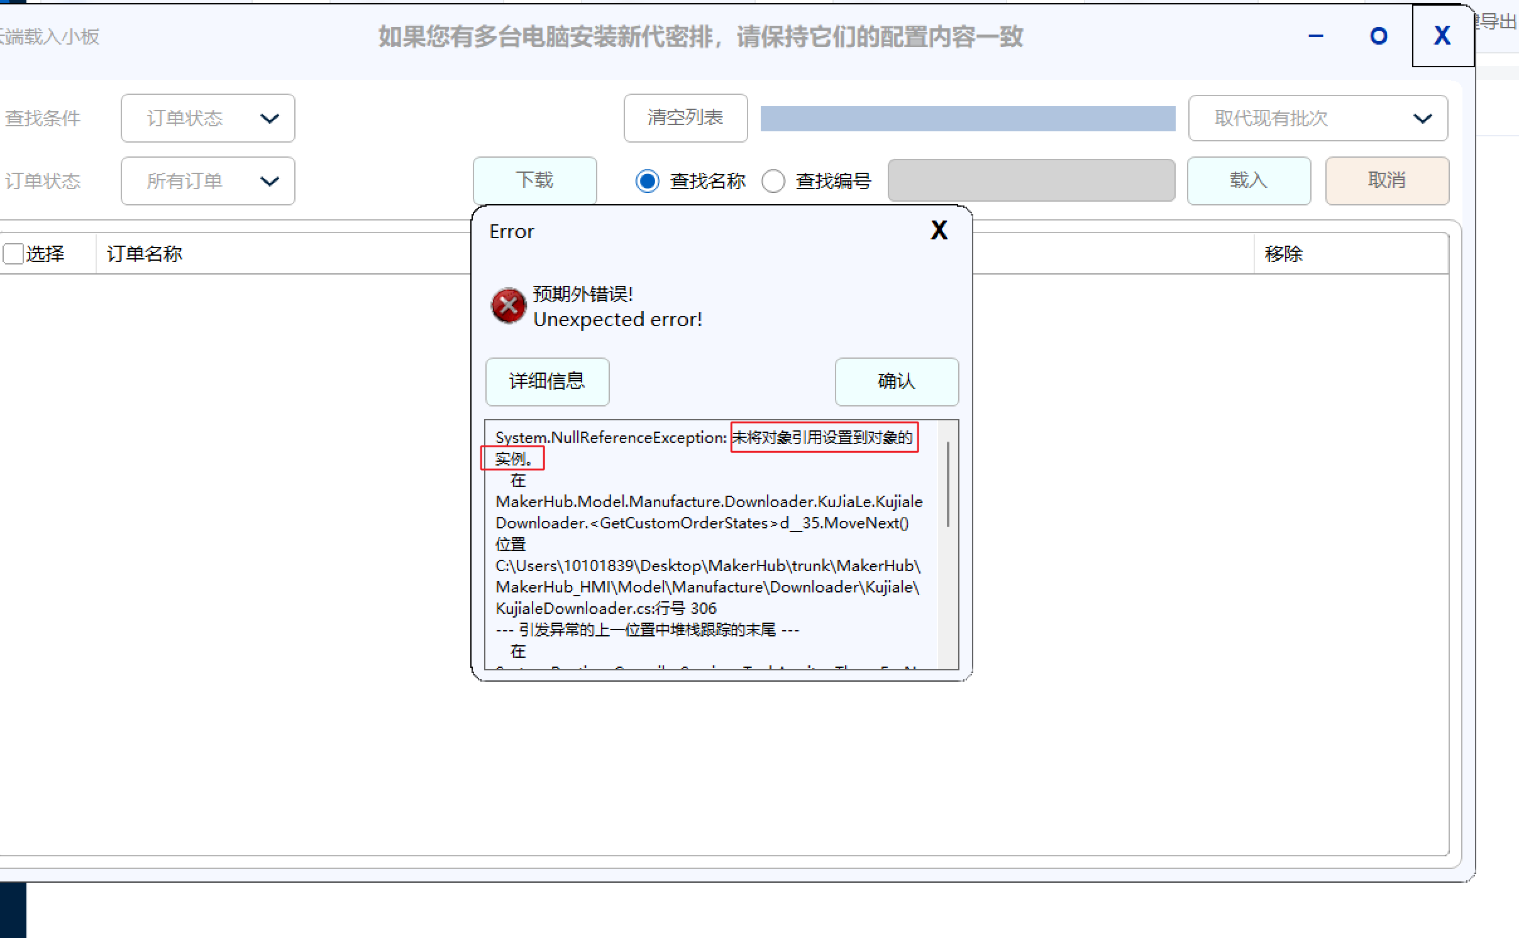This screenshot has width=1519, height=938.
Task: Click the 订单名称 column header
Action: (145, 254)
